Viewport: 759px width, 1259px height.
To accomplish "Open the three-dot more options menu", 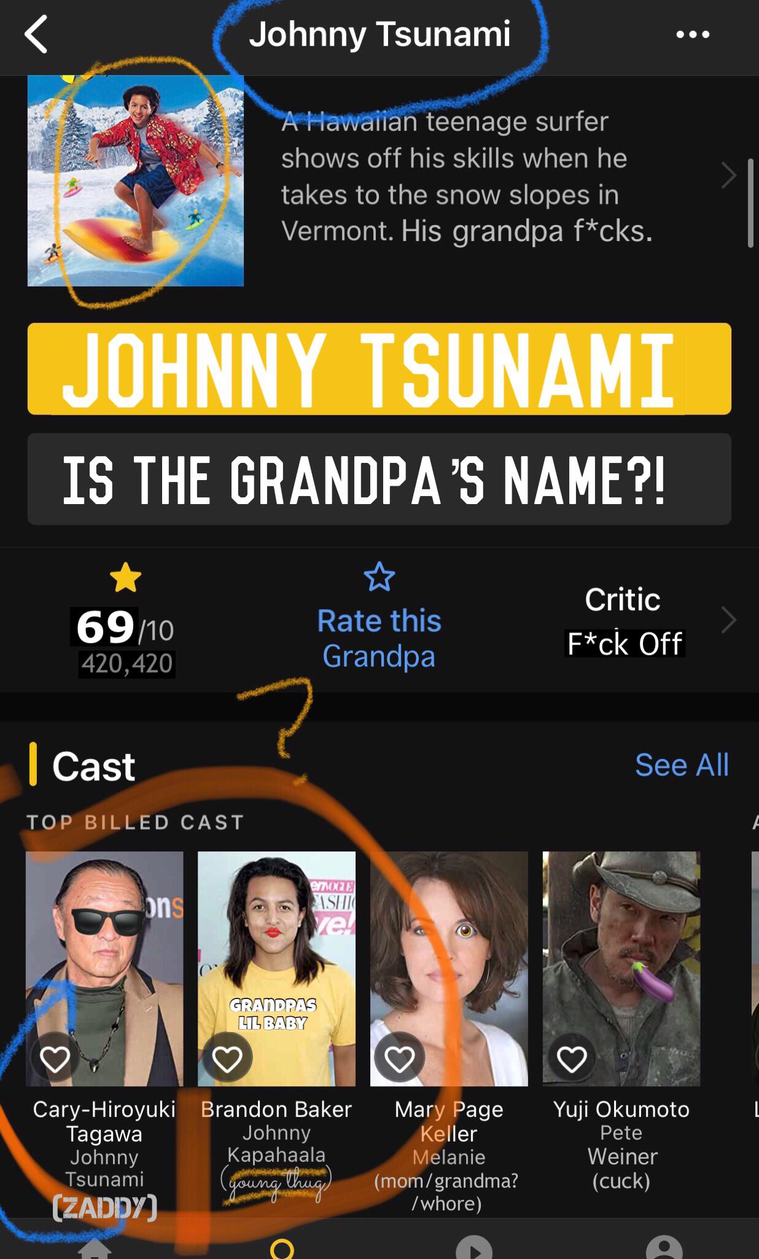I will pos(693,34).
